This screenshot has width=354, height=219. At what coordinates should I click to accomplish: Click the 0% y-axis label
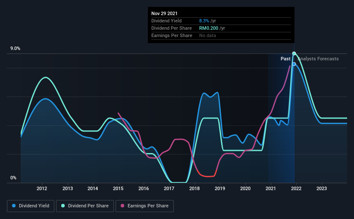point(13,178)
